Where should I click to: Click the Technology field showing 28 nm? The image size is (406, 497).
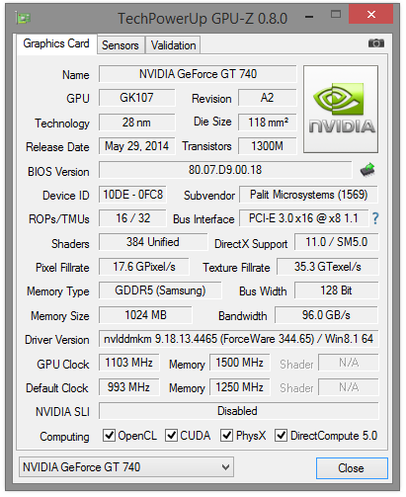pyautogui.click(x=136, y=123)
